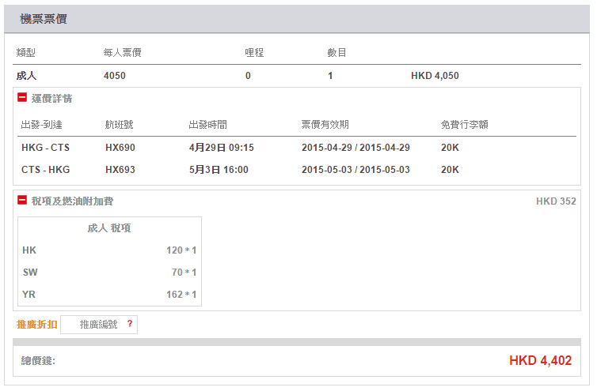Screen dimensions: 597x391
Task: Click the SW tax row
Action: tap(109, 273)
